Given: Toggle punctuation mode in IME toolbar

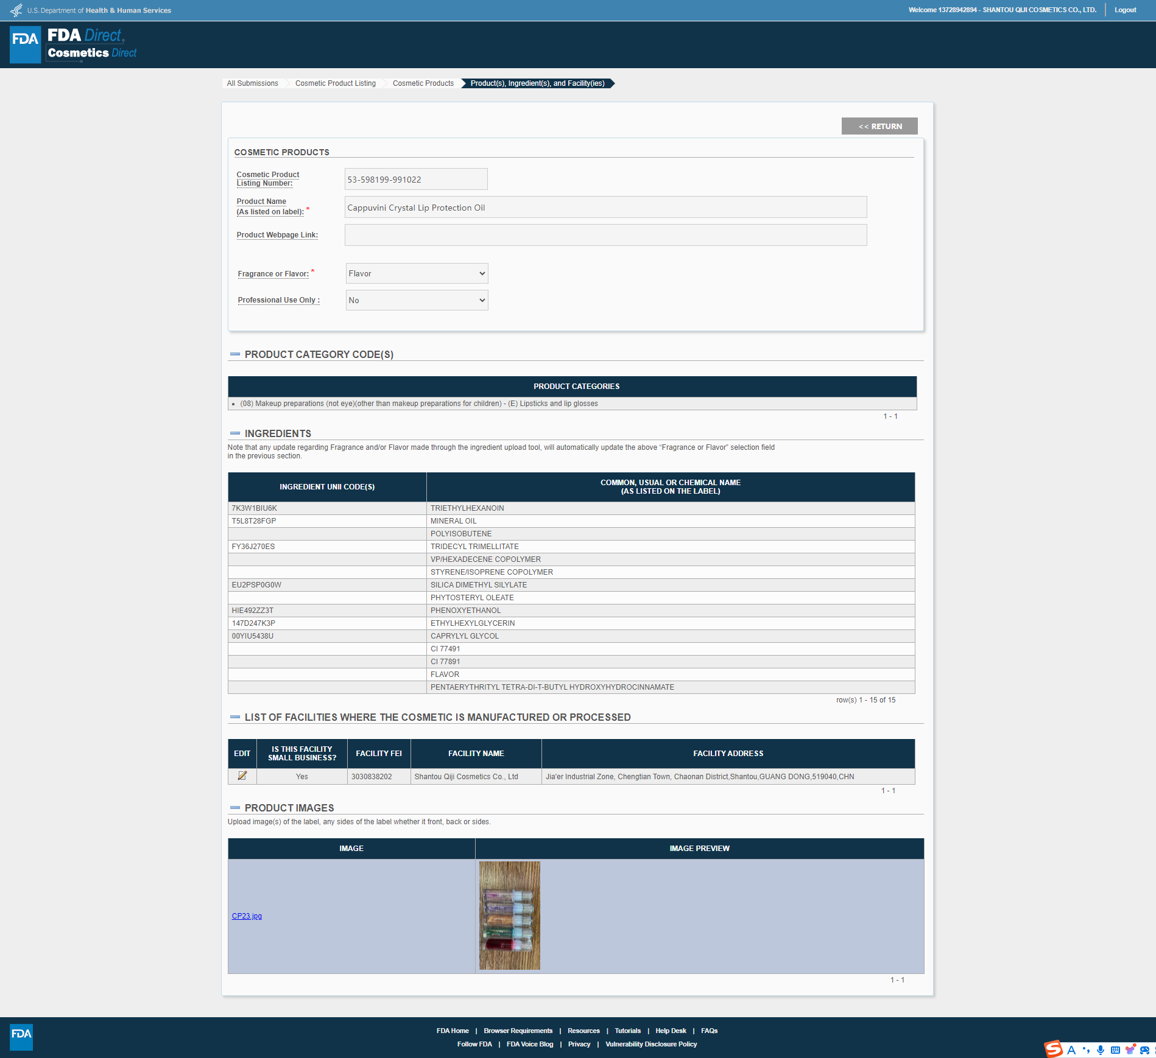Looking at the screenshot, I should 1086,1049.
